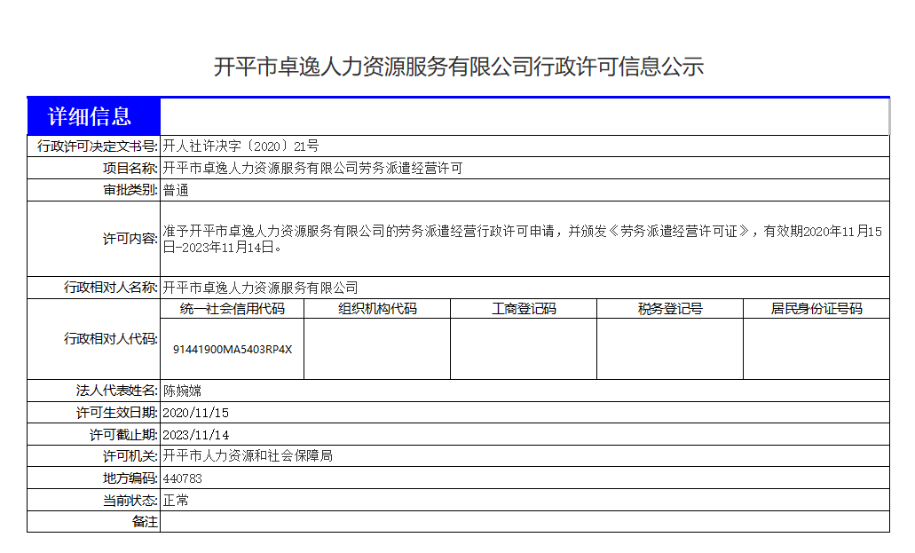Click the 项目名称 field label
The image size is (915, 553).
130,168
